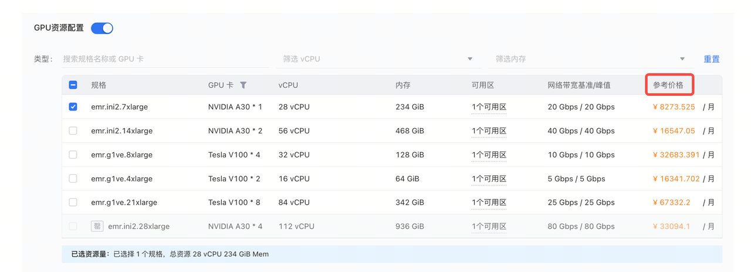This screenshot has height=272, width=751.
Task: Toggle off the GPU资源配置 switch
Action: tap(102, 28)
